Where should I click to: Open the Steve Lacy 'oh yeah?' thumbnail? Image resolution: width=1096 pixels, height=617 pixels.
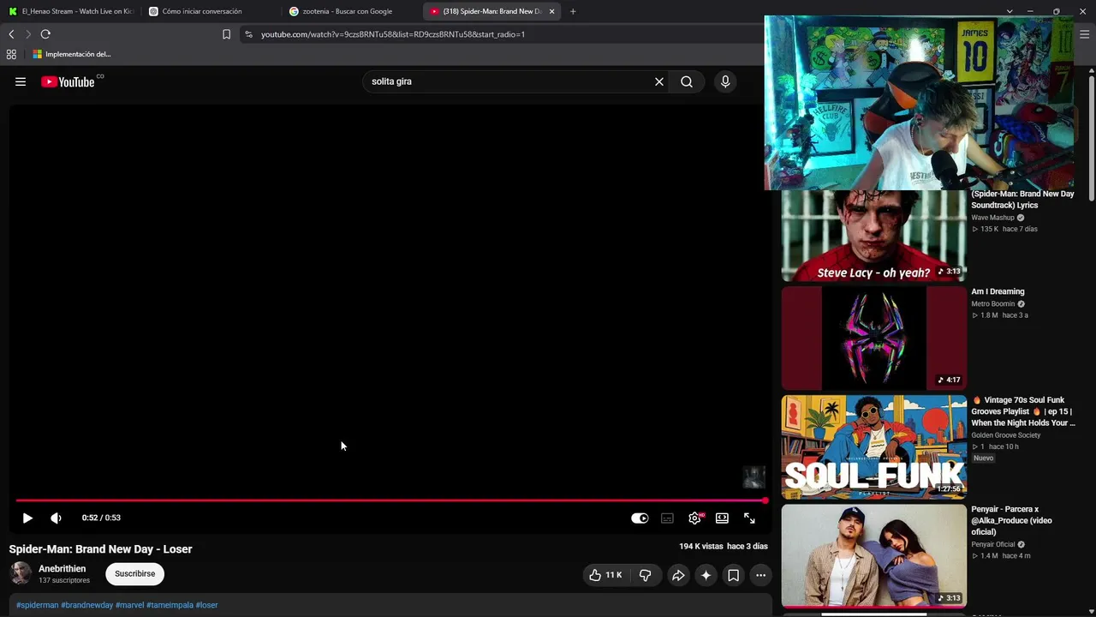(873, 236)
